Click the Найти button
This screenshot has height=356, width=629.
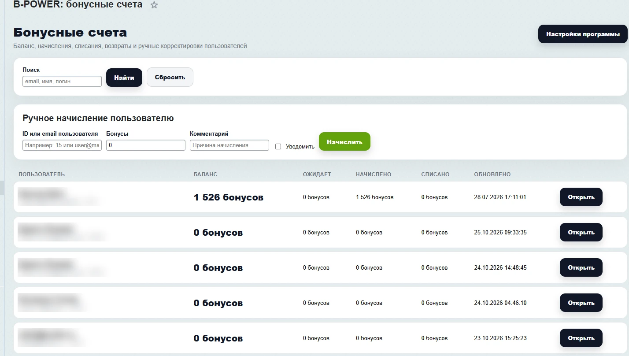tap(124, 78)
